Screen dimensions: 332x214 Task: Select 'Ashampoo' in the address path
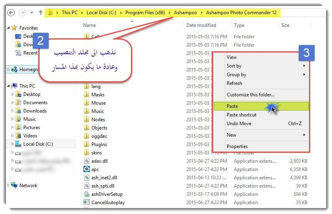click(x=186, y=13)
